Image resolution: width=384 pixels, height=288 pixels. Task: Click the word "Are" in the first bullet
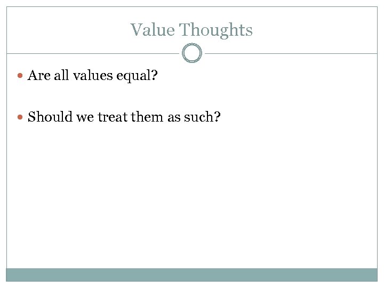[39, 76]
